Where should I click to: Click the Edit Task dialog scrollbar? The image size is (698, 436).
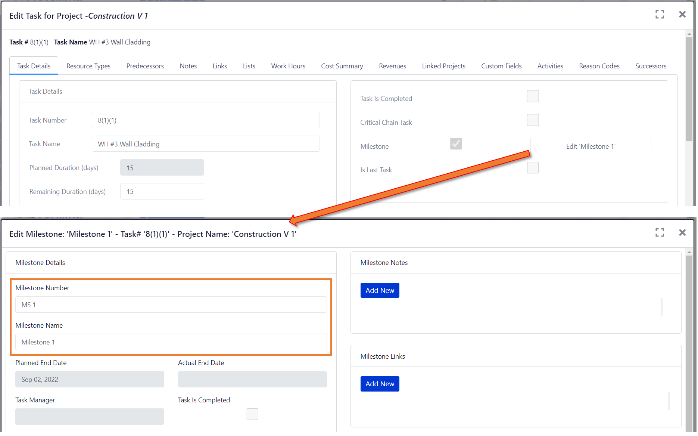click(x=689, y=89)
